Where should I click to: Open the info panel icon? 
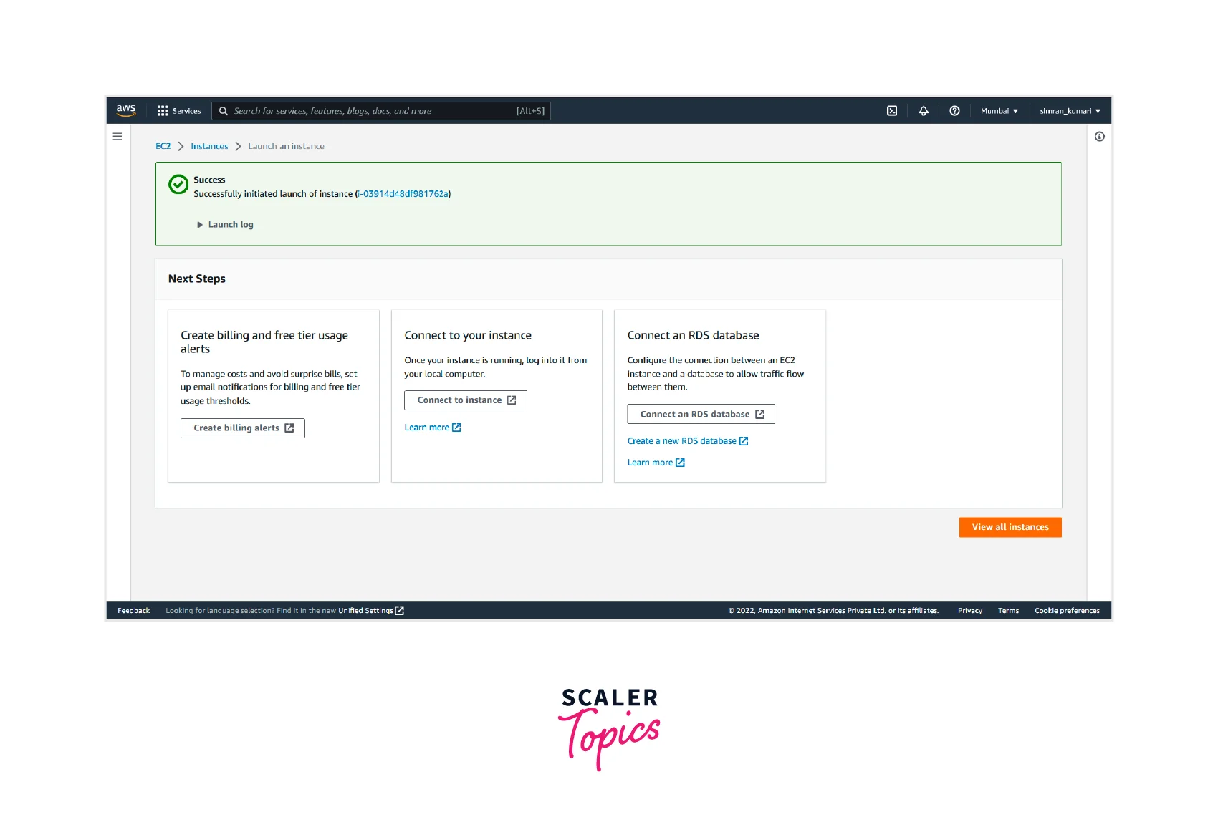[x=1099, y=137]
